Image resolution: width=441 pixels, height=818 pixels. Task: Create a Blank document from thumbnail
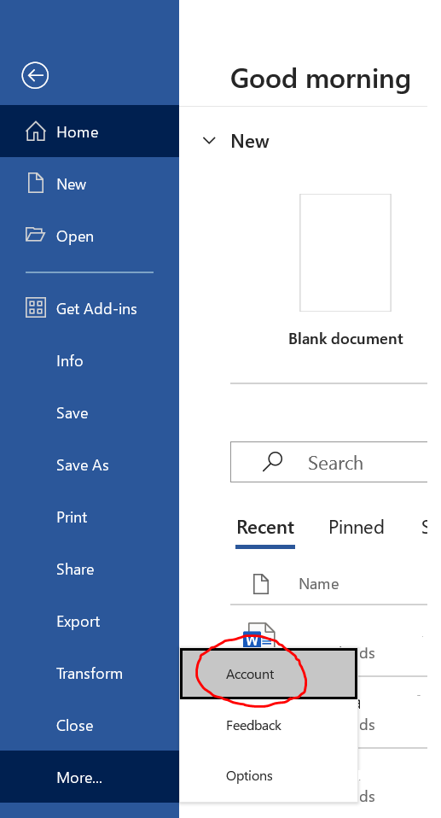[x=345, y=253]
